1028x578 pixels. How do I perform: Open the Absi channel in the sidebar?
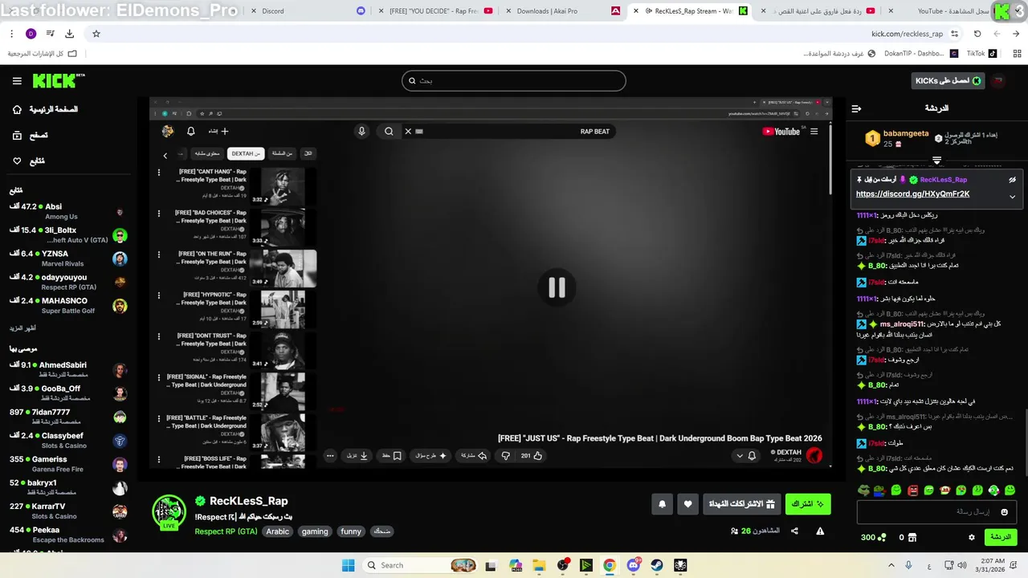coord(68,211)
